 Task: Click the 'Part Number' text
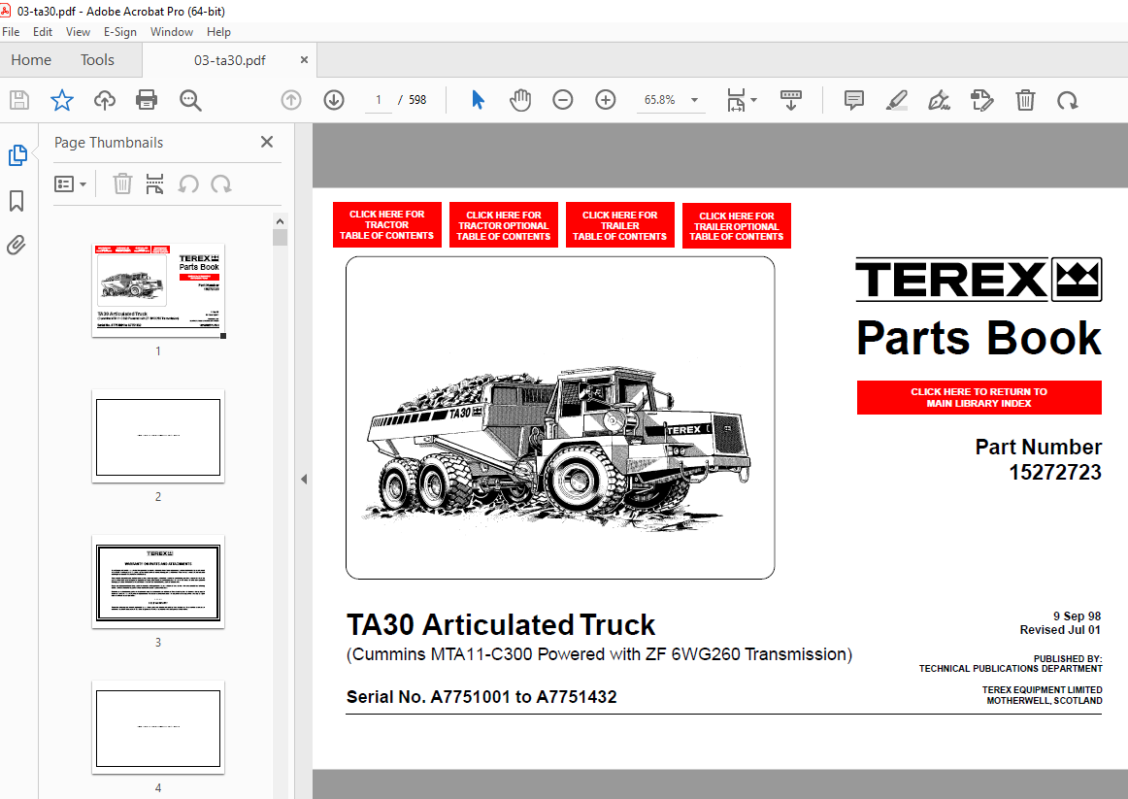(1038, 447)
